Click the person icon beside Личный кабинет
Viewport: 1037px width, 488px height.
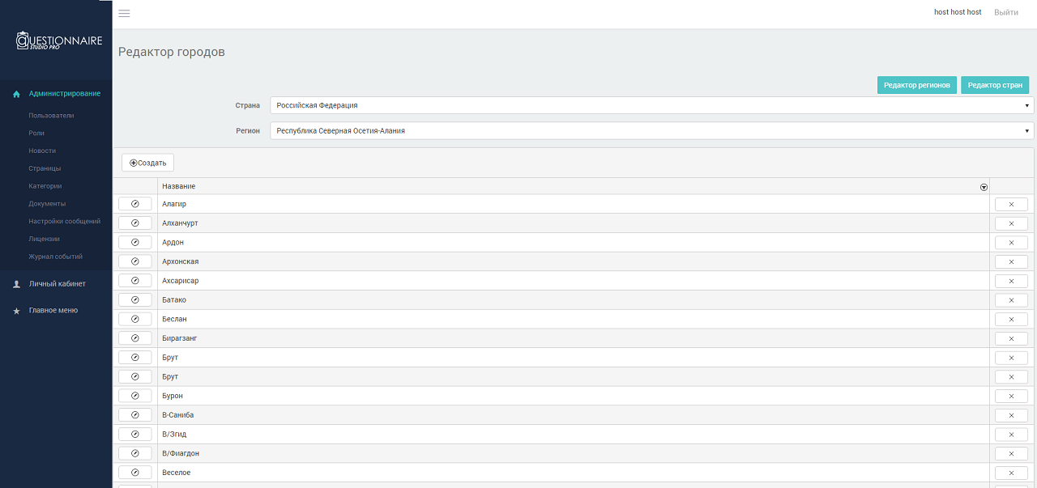point(16,284)
